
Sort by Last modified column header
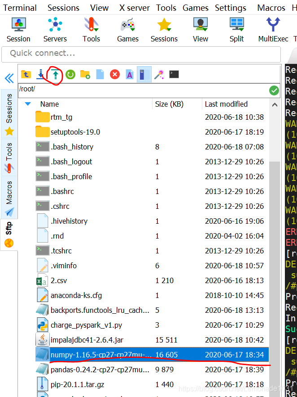coord(226,104)
